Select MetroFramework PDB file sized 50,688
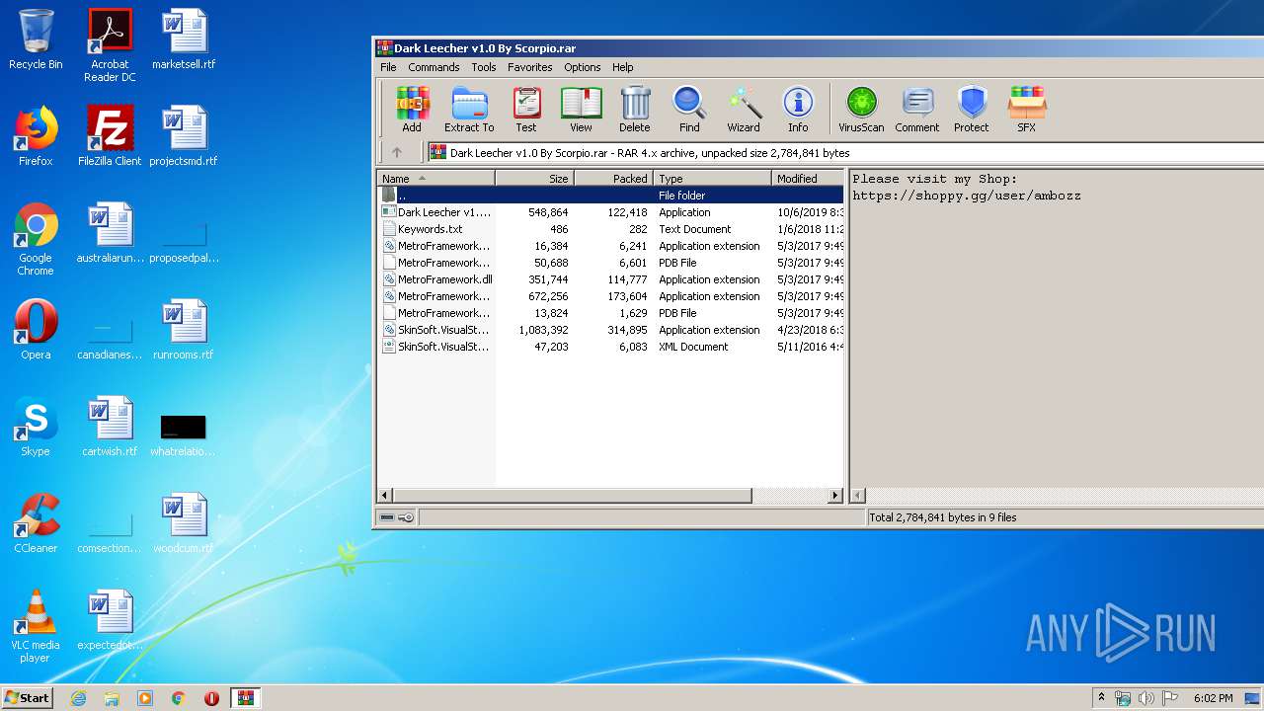The image size is (1264, 711). [x=610, y=263]
